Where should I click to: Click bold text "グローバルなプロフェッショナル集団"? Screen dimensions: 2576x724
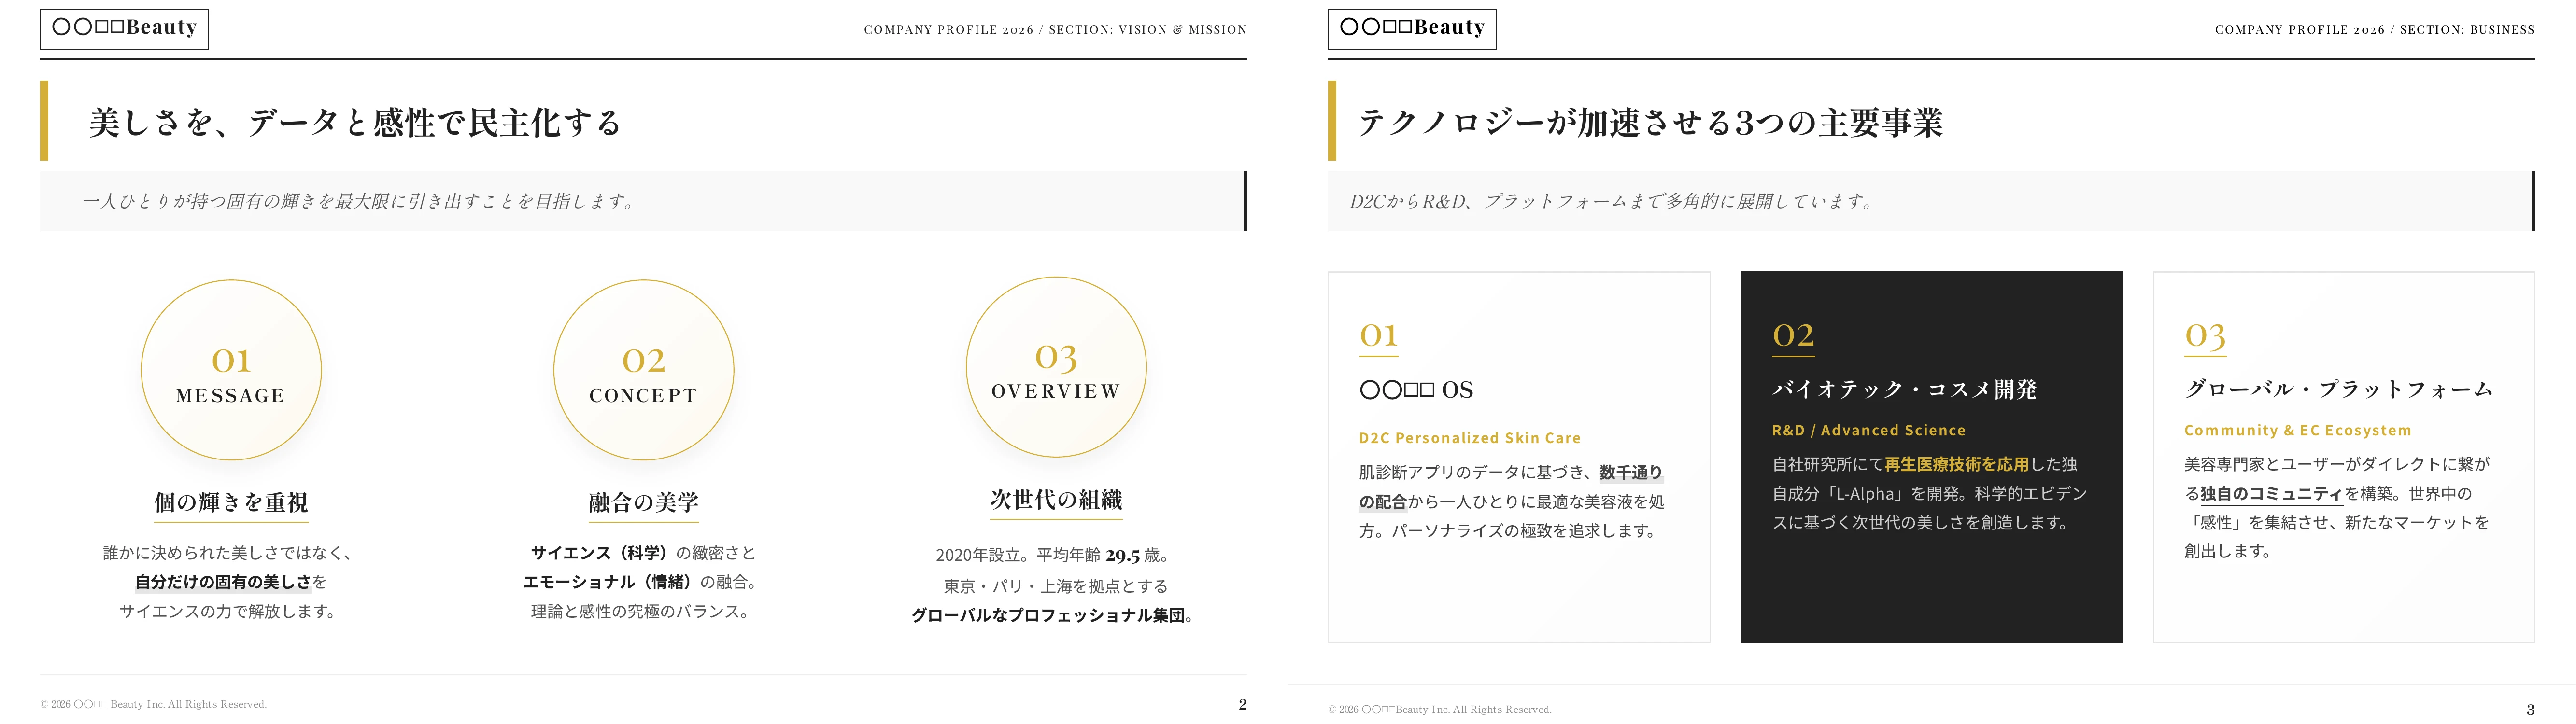click(x=1048, y=615)
